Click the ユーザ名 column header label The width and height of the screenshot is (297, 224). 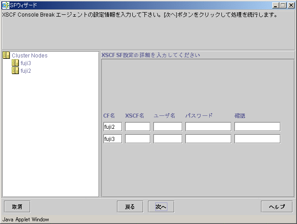pyautogui.click(x=164, y=115)
